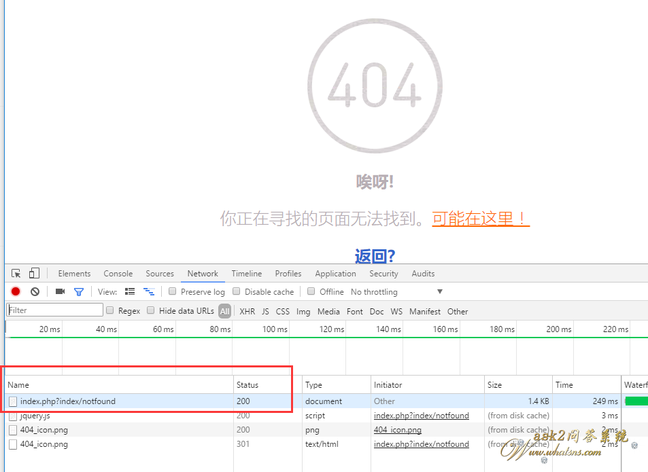Click the blue '返回?' link
This screenshot has height=472, width=648.
(375, 256)
